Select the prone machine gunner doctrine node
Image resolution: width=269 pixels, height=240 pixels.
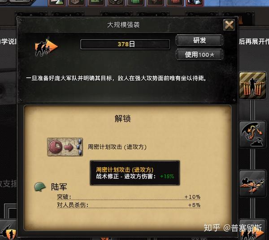click(252, 184)
